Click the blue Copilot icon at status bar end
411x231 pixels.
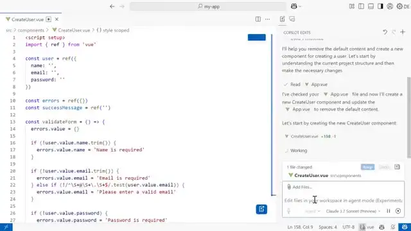coord(405,227)
